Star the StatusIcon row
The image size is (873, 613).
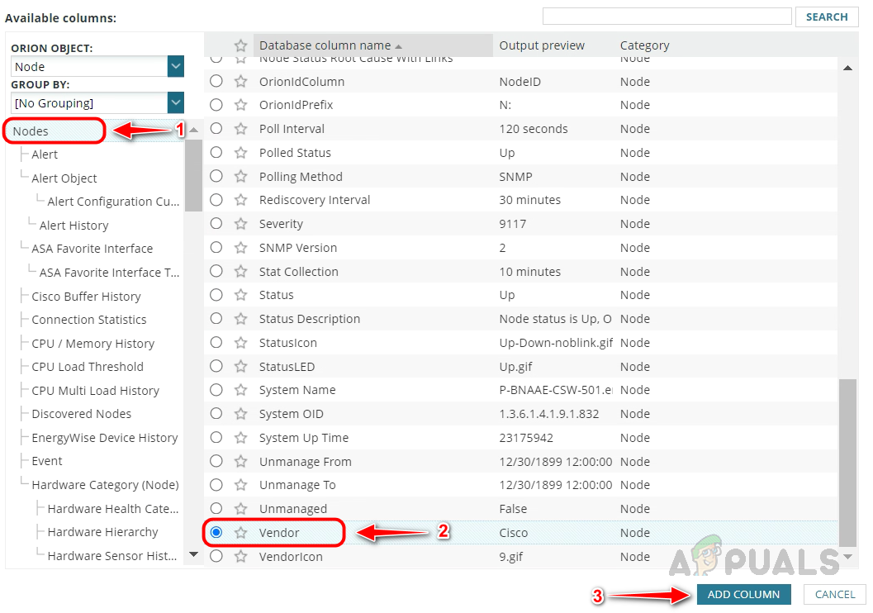coord(240,343)
